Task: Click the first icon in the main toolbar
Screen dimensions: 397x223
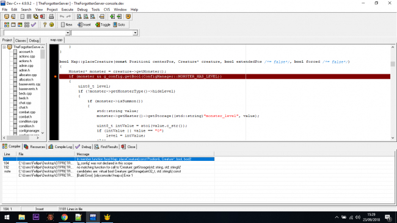Action: 7,16
